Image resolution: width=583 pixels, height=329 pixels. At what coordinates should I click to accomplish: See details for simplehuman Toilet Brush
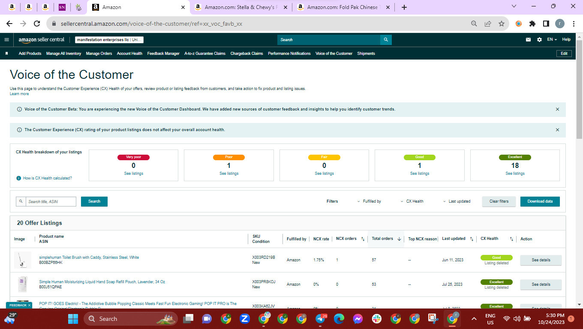[541, 260]
